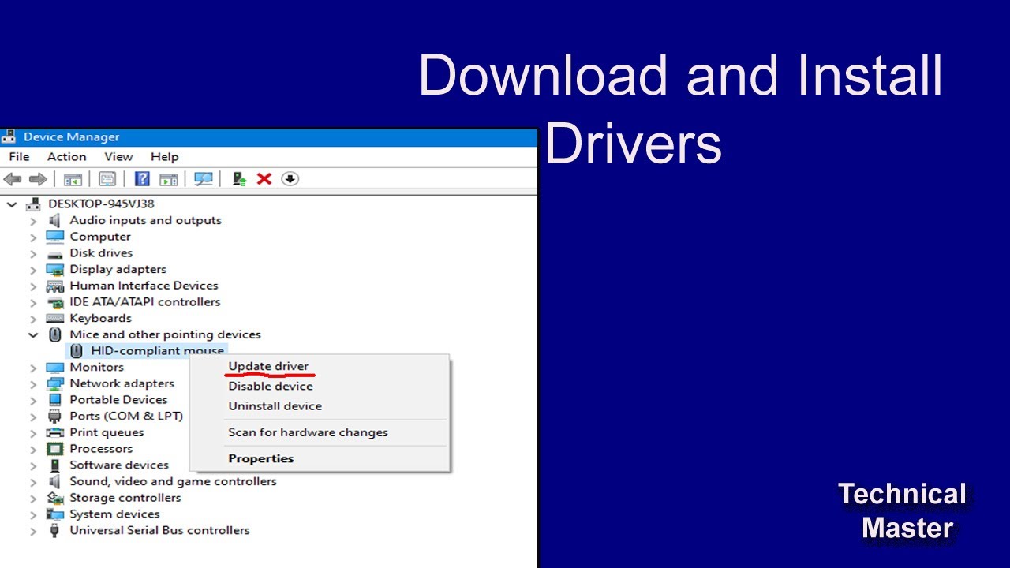
Task: Click the Forward arrow toolbar icon
Action: [x=37, y=179]
